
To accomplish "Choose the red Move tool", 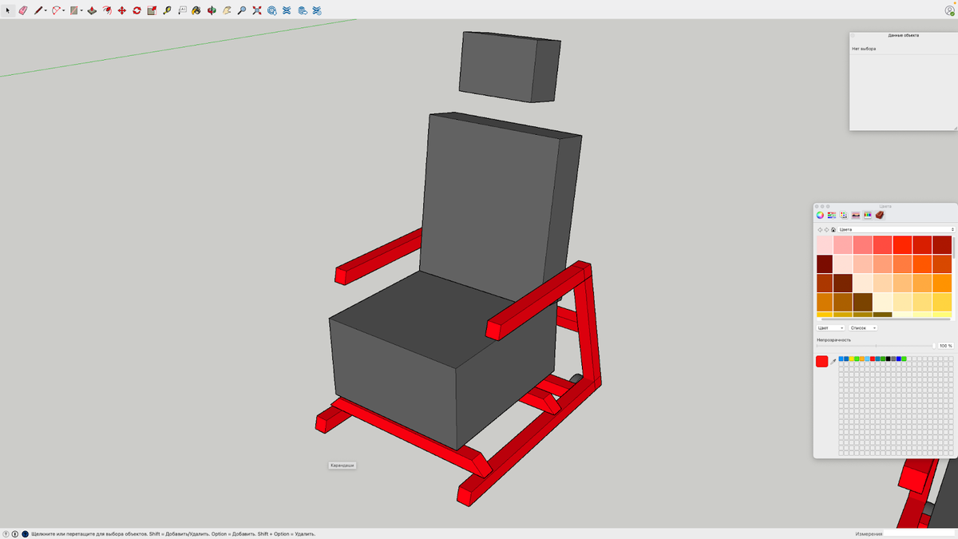I will (x=122, y=10).
